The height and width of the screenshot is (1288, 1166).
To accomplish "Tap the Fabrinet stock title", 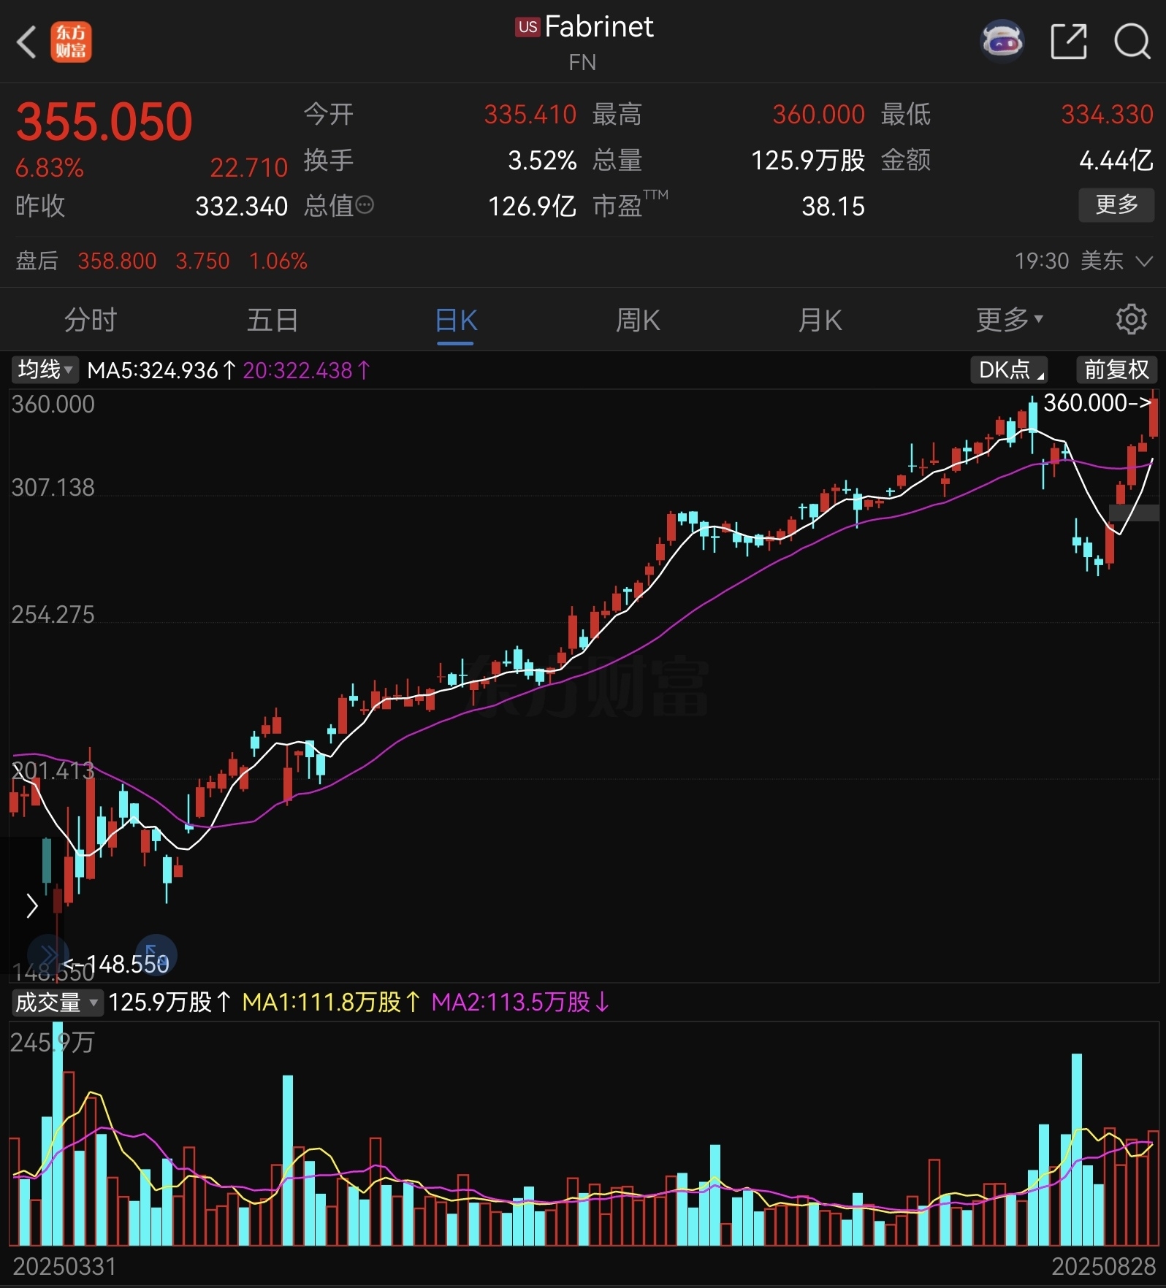I will (599, 27).
